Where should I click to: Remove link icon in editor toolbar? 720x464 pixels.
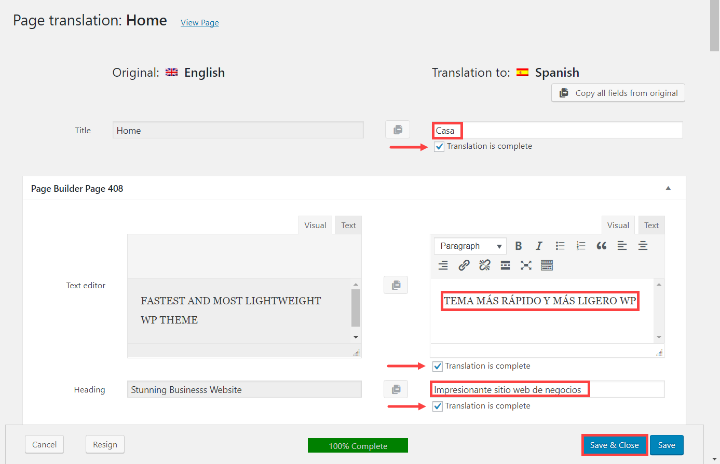pos(484,265)
